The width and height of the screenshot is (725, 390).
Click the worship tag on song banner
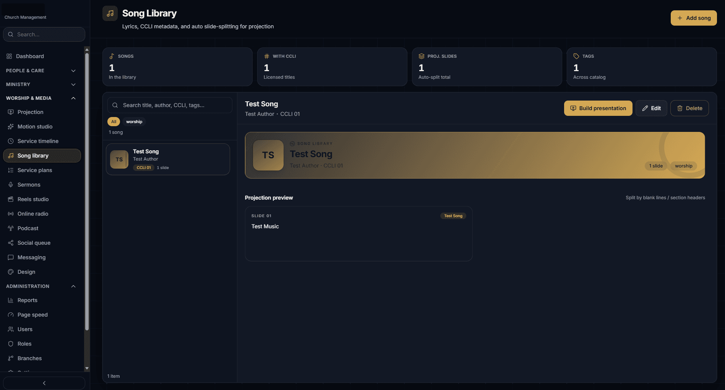pyautogui.click(x=683, y=166)
